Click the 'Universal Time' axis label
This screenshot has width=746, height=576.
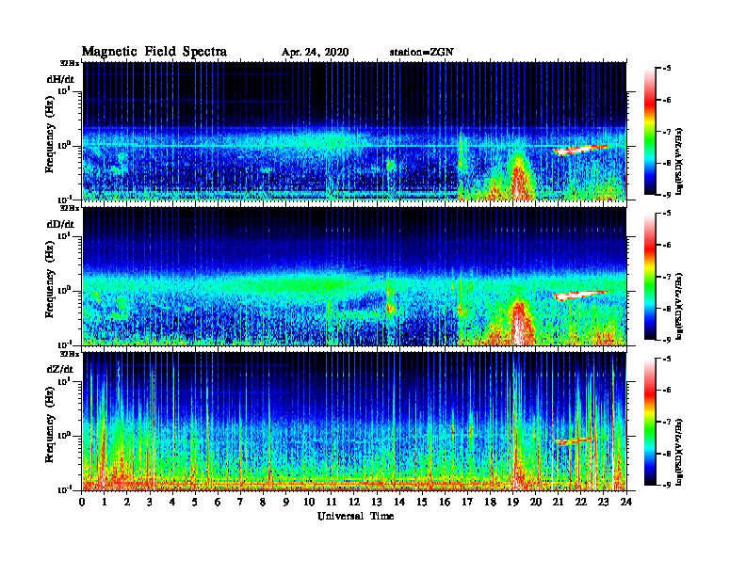(355, 516)
